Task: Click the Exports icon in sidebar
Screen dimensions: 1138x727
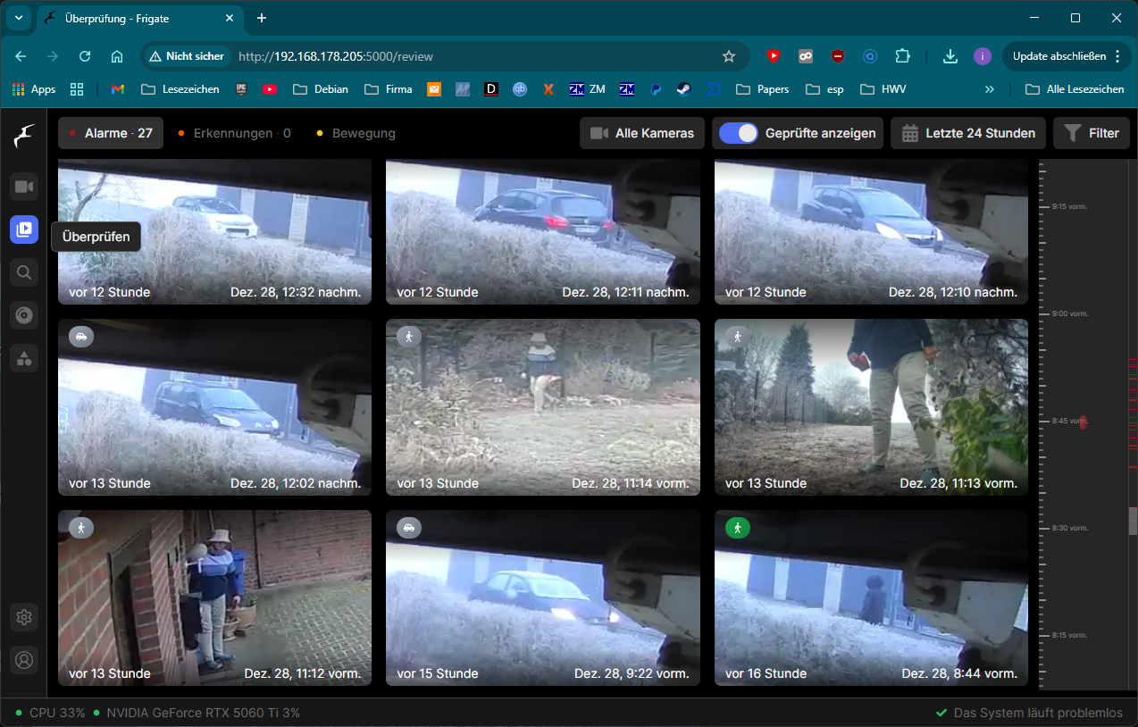Action: tap(24, 315)
